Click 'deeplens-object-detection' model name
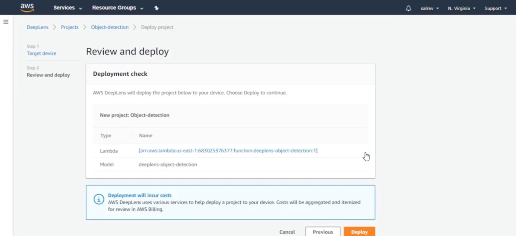Image resolution: width=516 pixels, height=236 pixels. click(x=168, y=164)
